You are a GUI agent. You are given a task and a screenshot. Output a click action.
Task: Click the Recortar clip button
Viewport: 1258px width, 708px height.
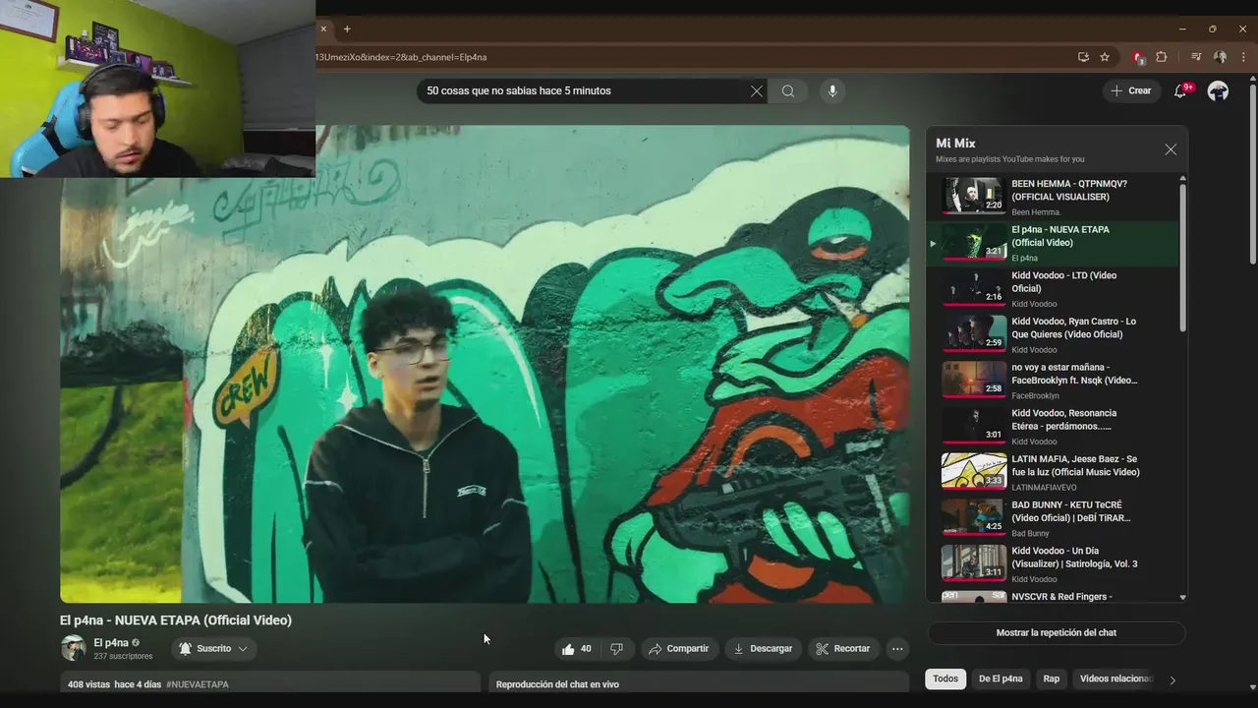click(843, 648)
